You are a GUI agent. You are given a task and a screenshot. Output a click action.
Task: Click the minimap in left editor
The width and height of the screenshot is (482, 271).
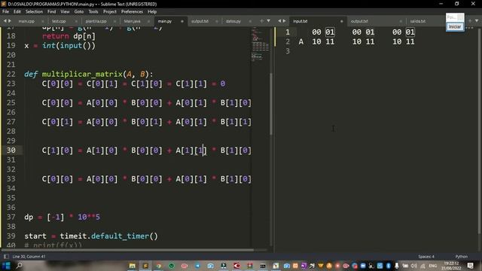coord(261,44)
